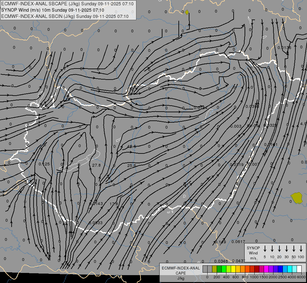307x283 pixels.
Task: Click the ECMWF-INDEX-ANAL SBCAPE header line
Action: point(67,4)
